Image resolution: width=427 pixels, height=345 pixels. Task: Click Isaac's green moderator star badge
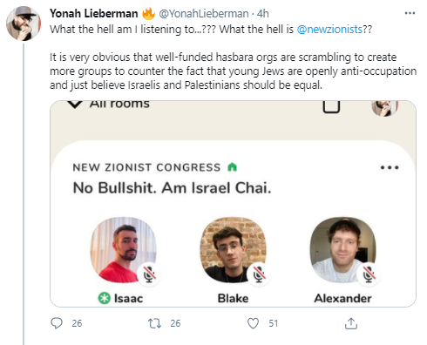[105, 298]
